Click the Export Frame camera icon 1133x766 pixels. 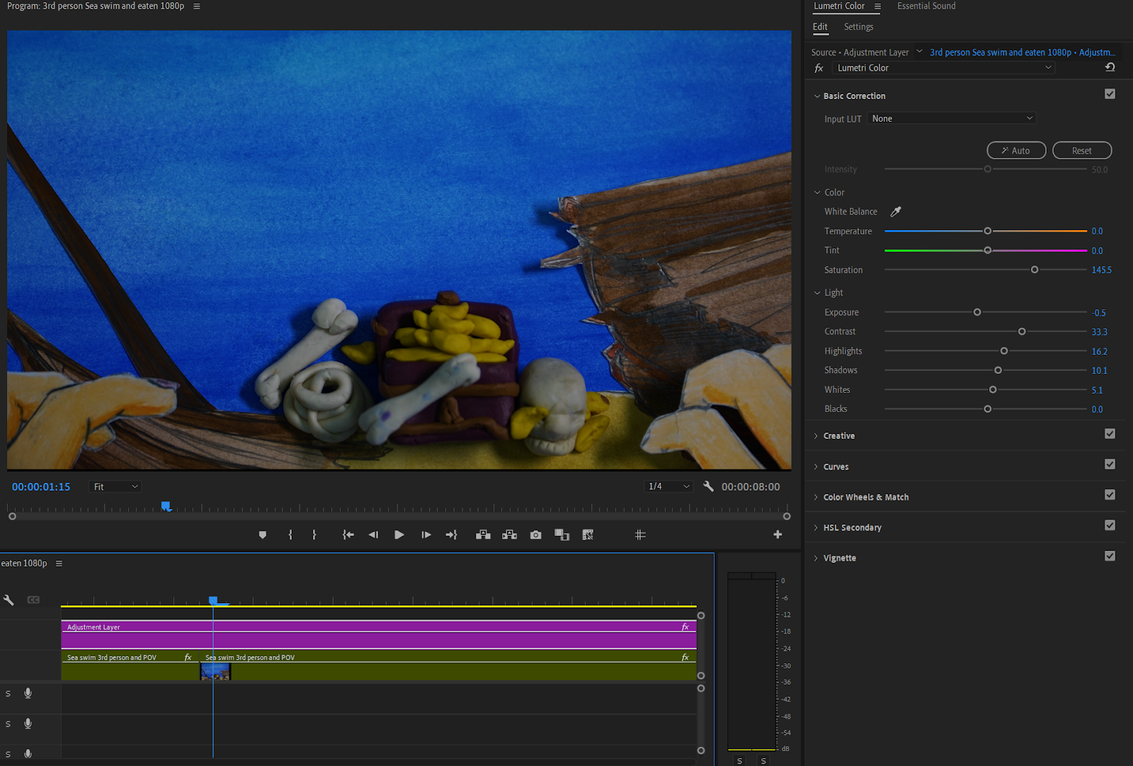pyautogui.click(x=536, y=535)
